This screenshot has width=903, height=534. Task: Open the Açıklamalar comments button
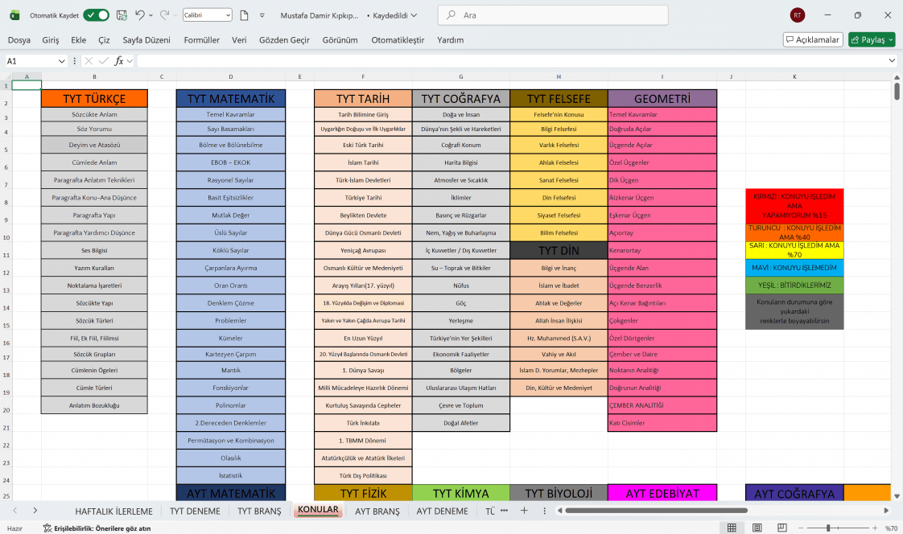click(x=813, y=39)
